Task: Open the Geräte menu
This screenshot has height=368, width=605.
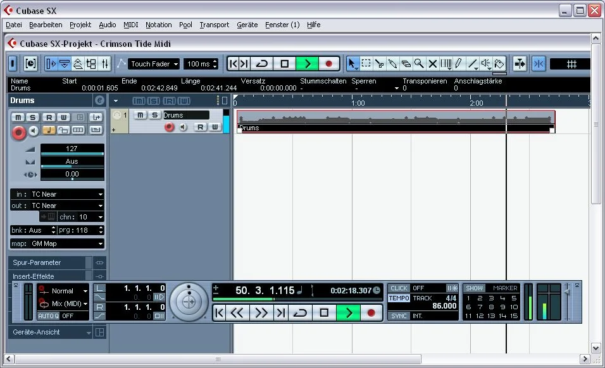Action: (247, 25)
